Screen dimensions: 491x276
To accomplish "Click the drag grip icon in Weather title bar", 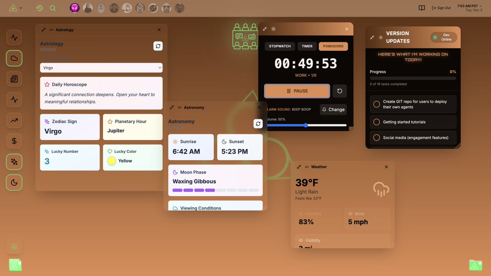I will pos(307,167).
